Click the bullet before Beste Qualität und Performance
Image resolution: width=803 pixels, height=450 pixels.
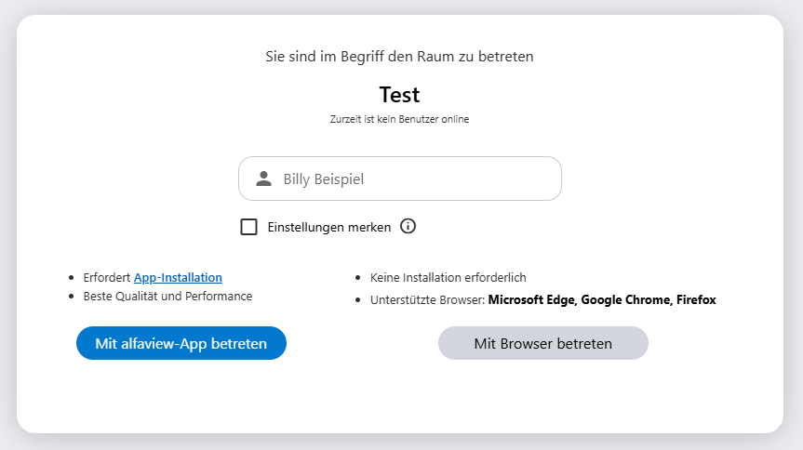[x=72, y=297]
